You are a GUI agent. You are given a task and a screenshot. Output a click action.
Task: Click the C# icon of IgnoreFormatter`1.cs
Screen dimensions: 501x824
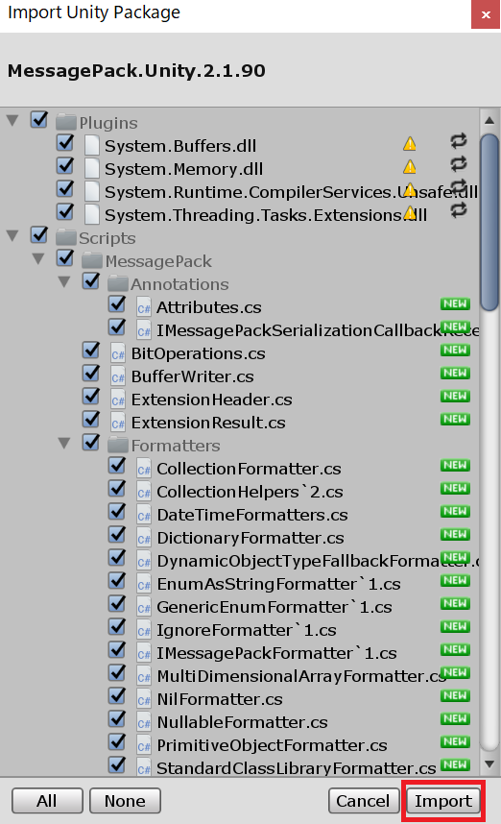tap(143, 630)
